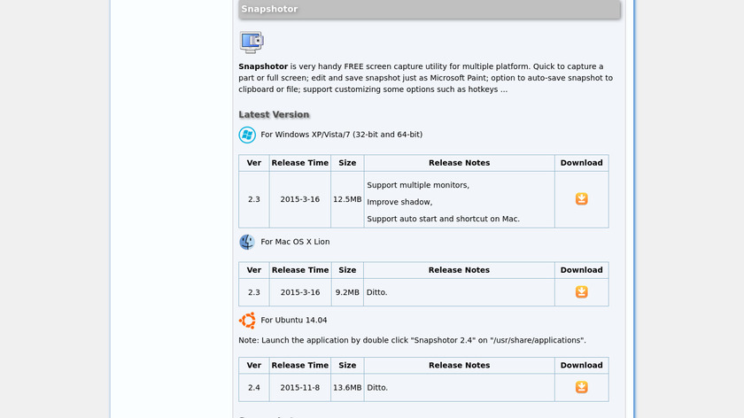Click the Latest Version heading
The image size is (744, 418).
tap(274, 114)
